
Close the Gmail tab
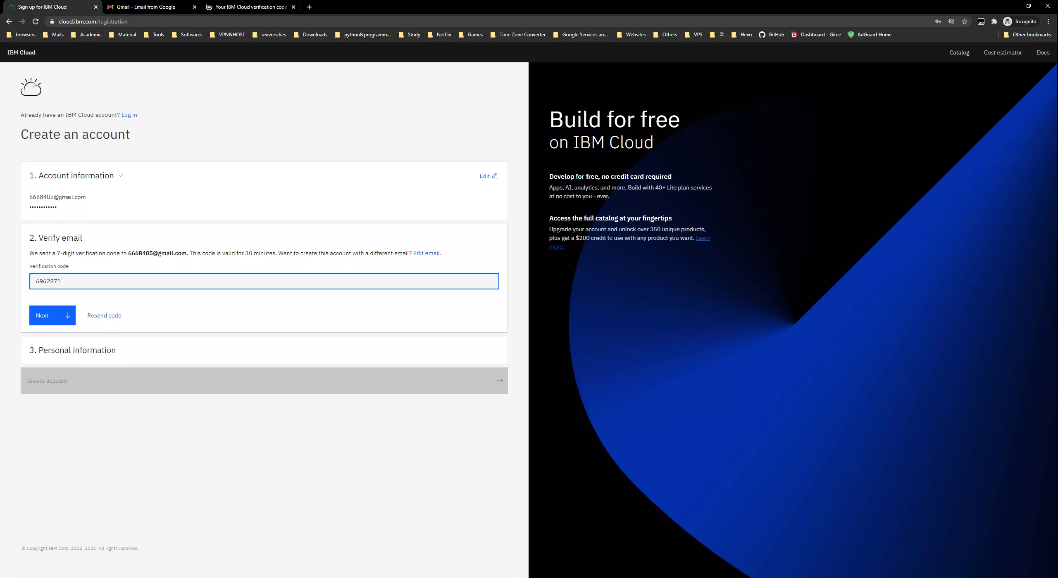point(195,7)
